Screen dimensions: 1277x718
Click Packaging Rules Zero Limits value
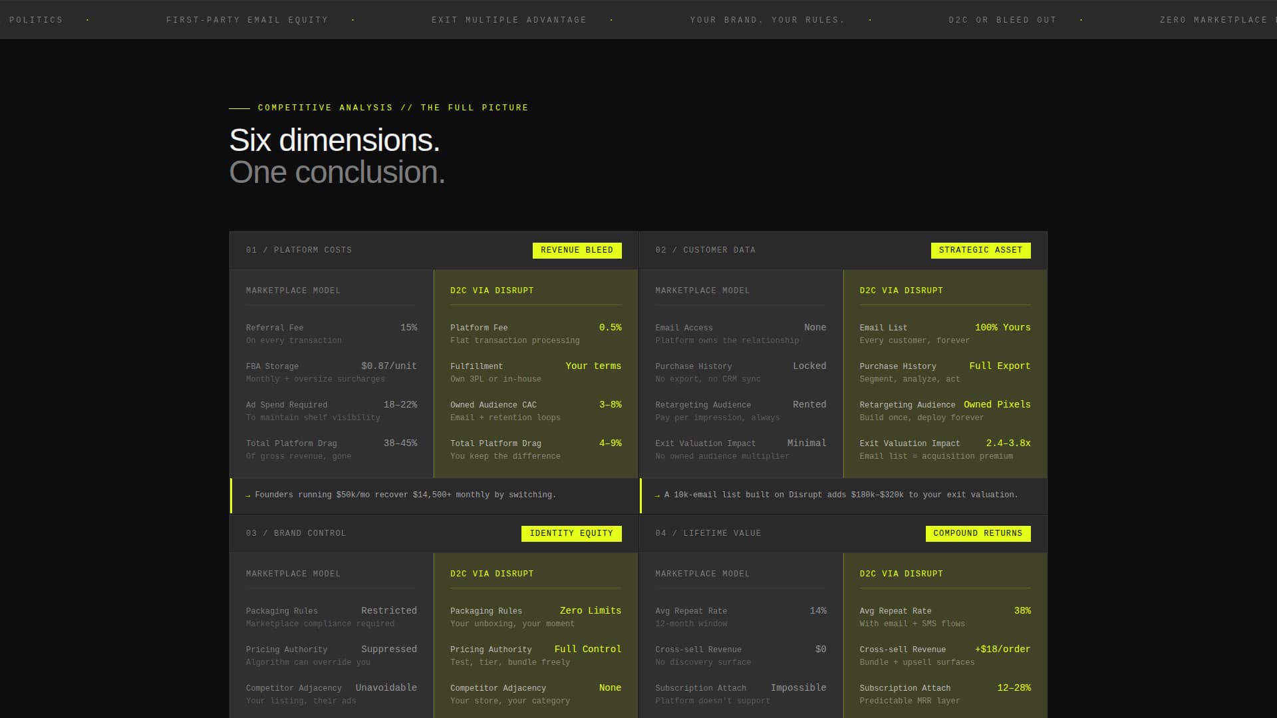point(591,611)
